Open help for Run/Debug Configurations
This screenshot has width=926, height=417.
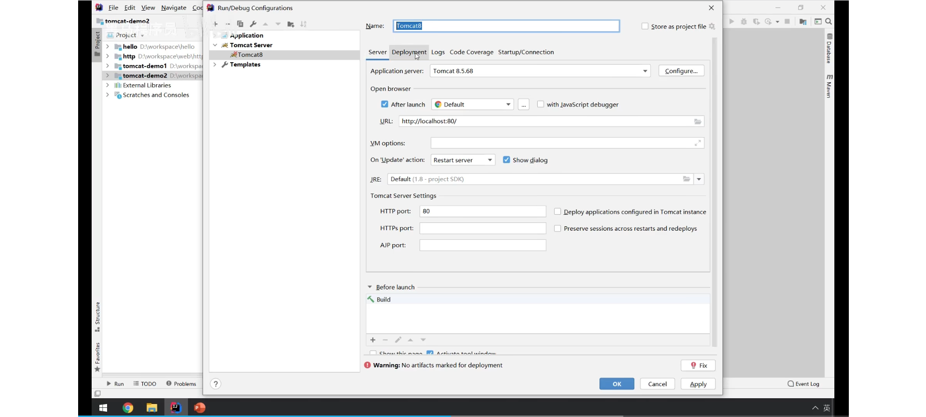pyautogui.click(x=216, y=384)
